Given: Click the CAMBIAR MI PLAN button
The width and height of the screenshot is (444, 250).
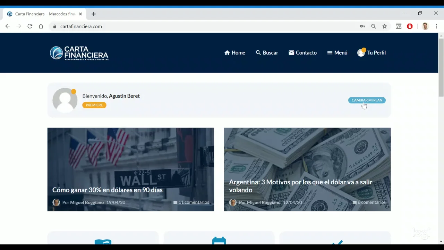Looking at the screenshot, I should 367,100.
